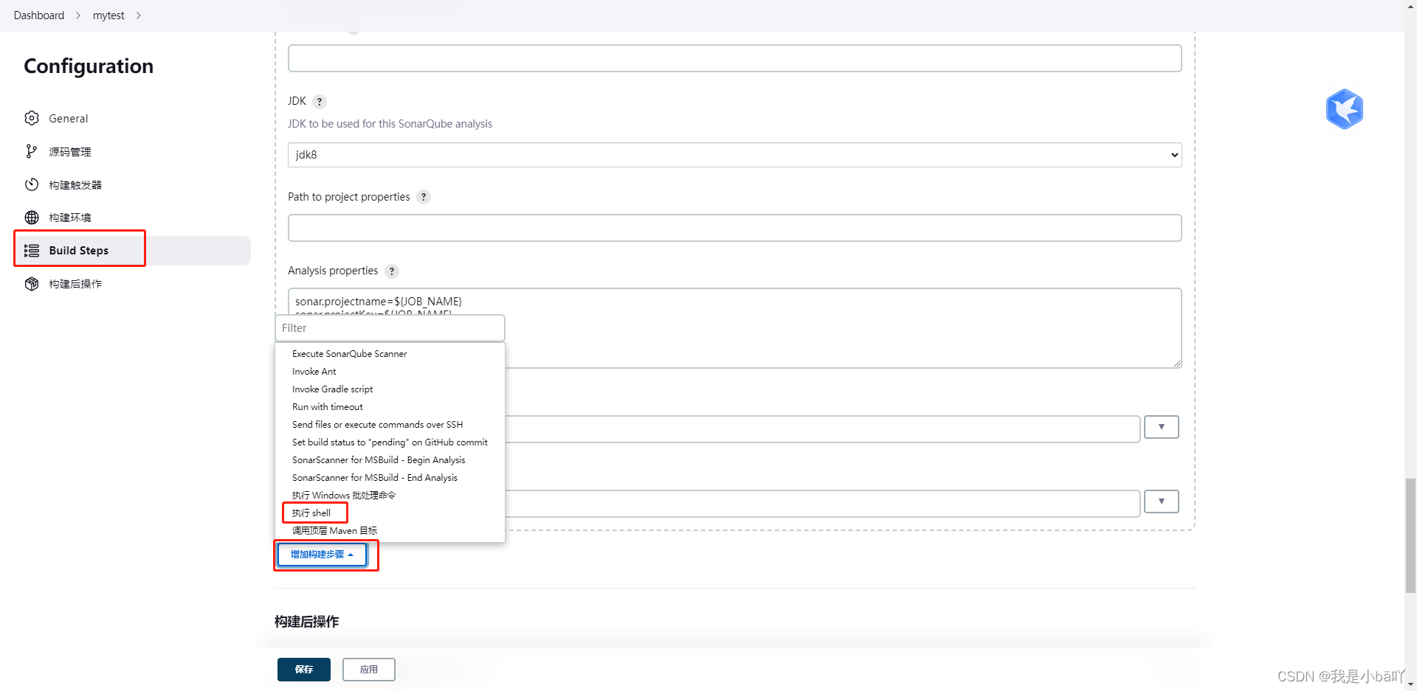Screen dimensions: 1417x691
Task: Click the empty text field above JDK
Action: (x=734, y=58)
